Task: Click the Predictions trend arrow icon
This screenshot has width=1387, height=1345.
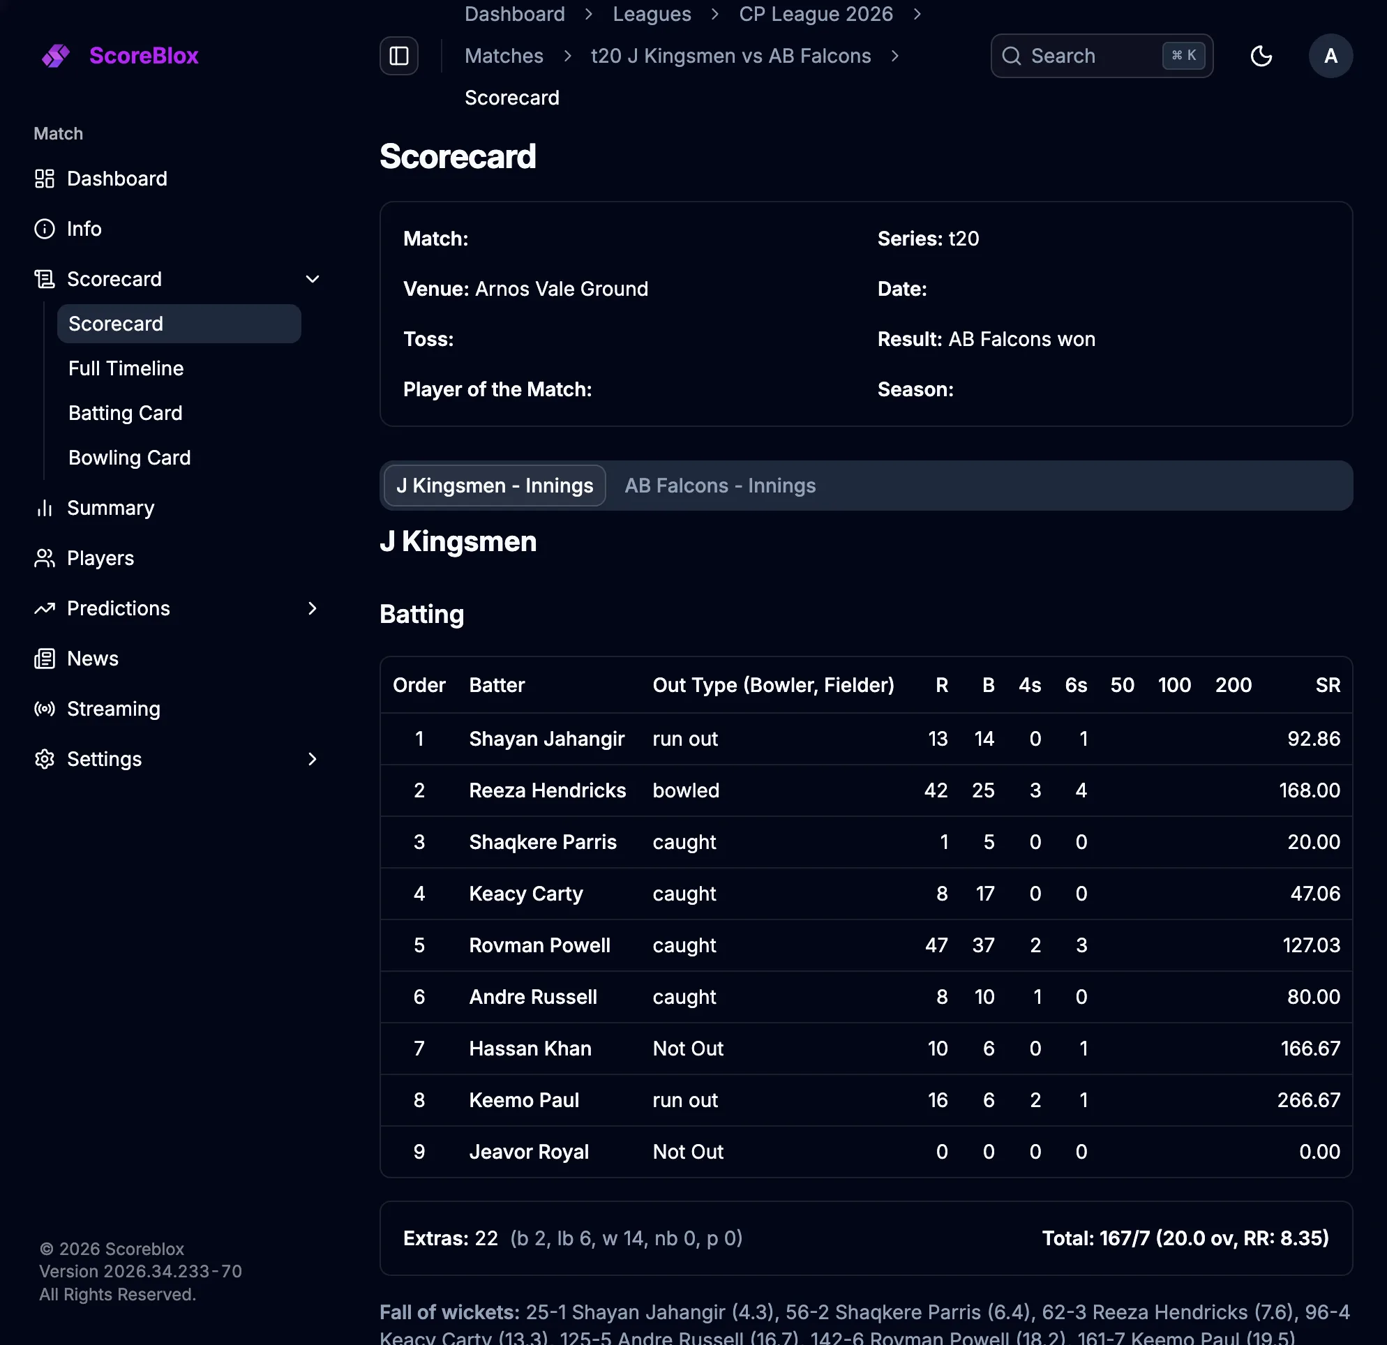Action: 45,608
